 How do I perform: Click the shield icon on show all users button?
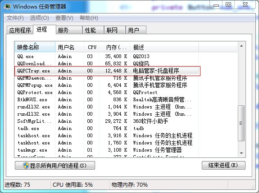26,166
